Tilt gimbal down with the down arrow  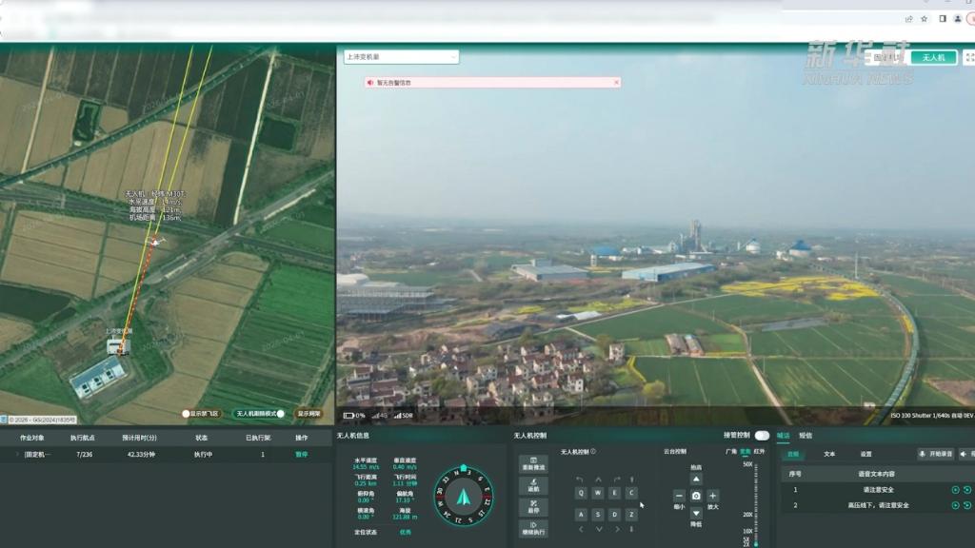tap(696, 513)
